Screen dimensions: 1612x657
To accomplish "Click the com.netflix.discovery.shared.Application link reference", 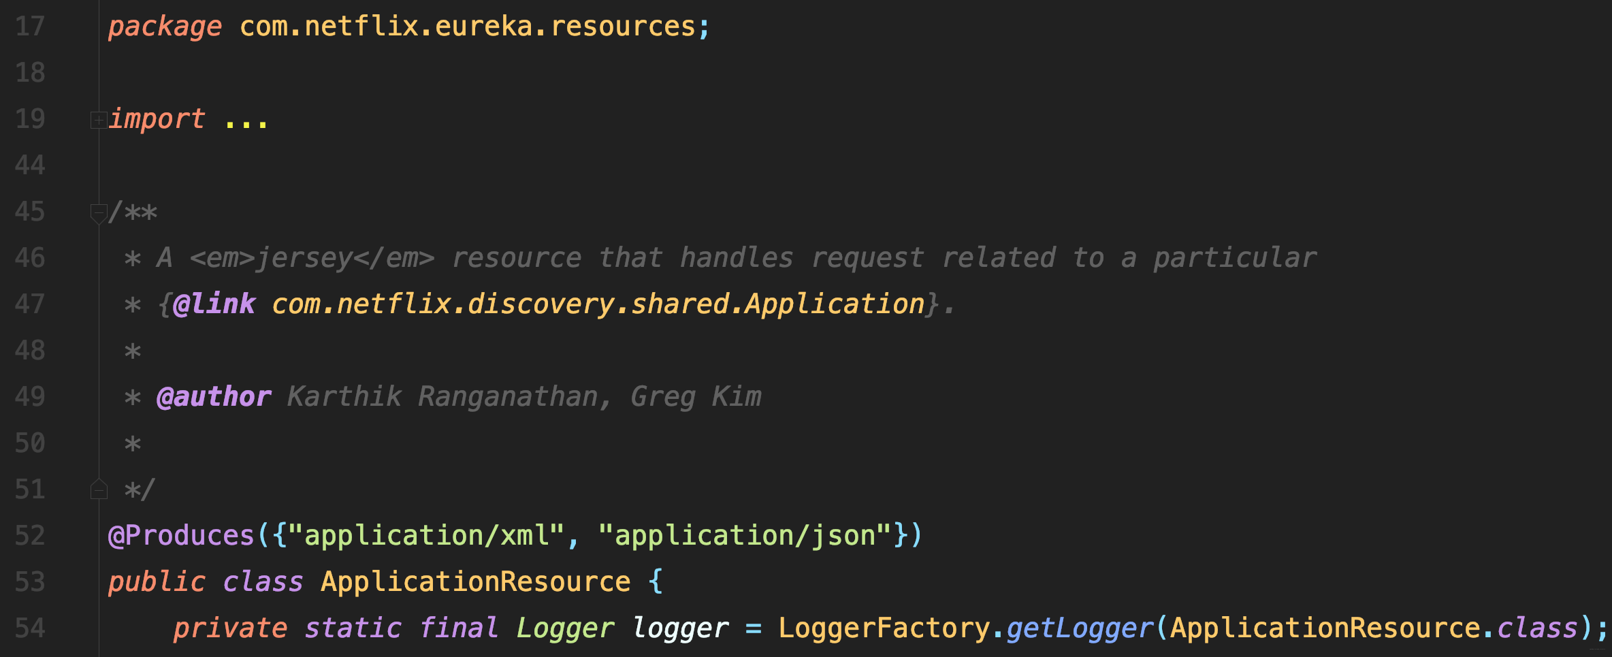I will tap(598, 304).
